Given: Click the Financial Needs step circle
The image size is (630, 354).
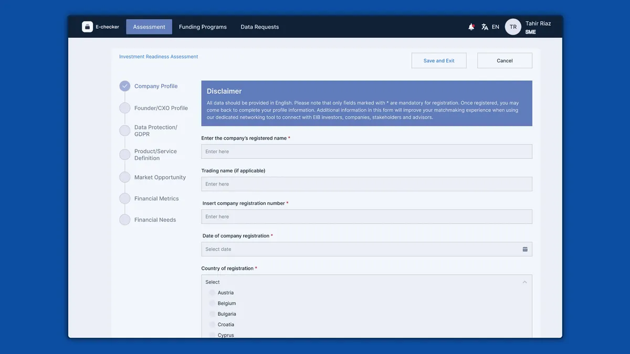Looking at the screenshot, I should point(124,220).
